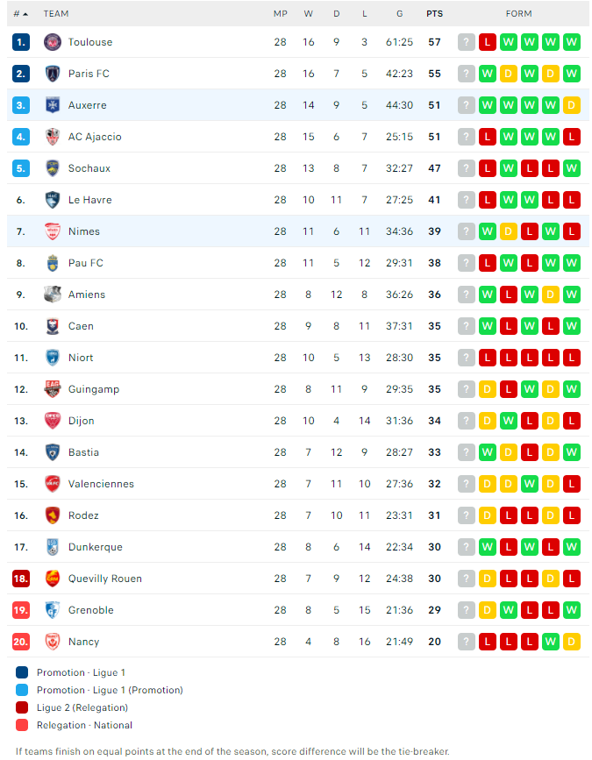Click the Toulouse team crest icon
The width and height of the screenshot is (592, 760).
click(53, 42)
